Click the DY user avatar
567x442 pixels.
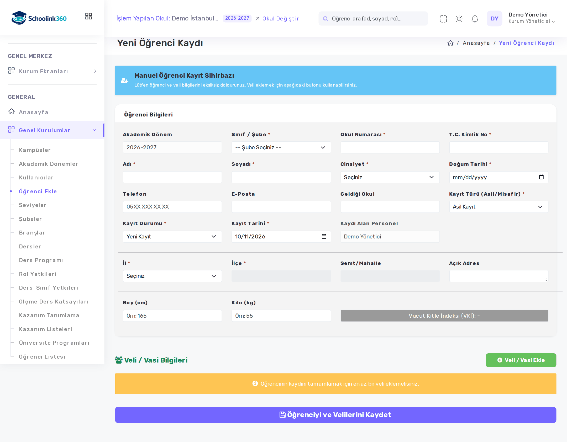[x=494, y=18]
